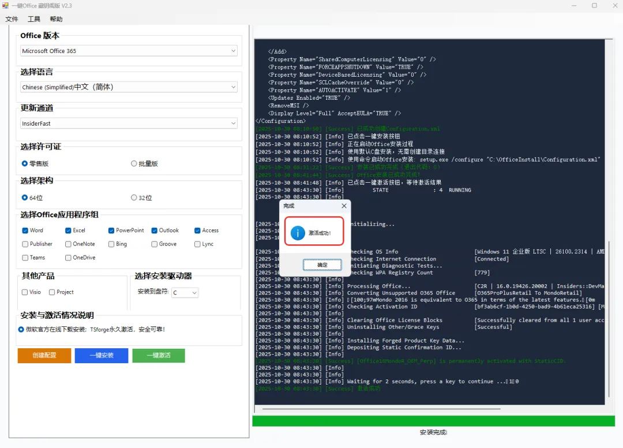Open the install drive C dropdown
This screenshot has height=448, width=623.
tap(185, 293)
